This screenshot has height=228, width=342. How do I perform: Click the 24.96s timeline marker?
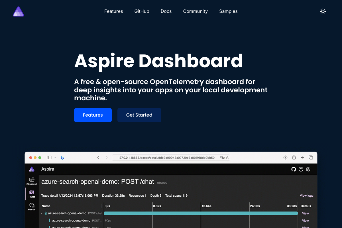(255, 206)
